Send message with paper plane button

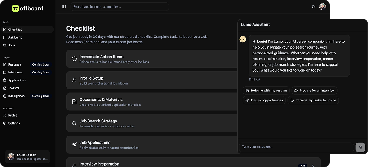point(360,147)
